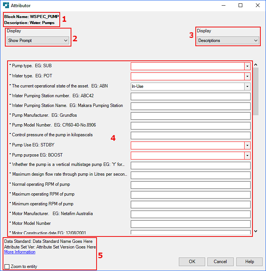This screenshot has height=271, width=266.
Task: Click the Normal operating RPM field
Action: click(190, 185)
